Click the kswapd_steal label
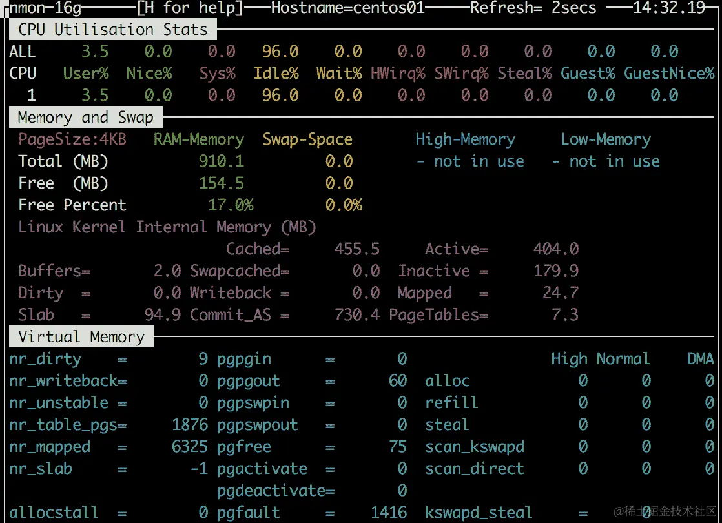722x523 pixels. (479, 513)
